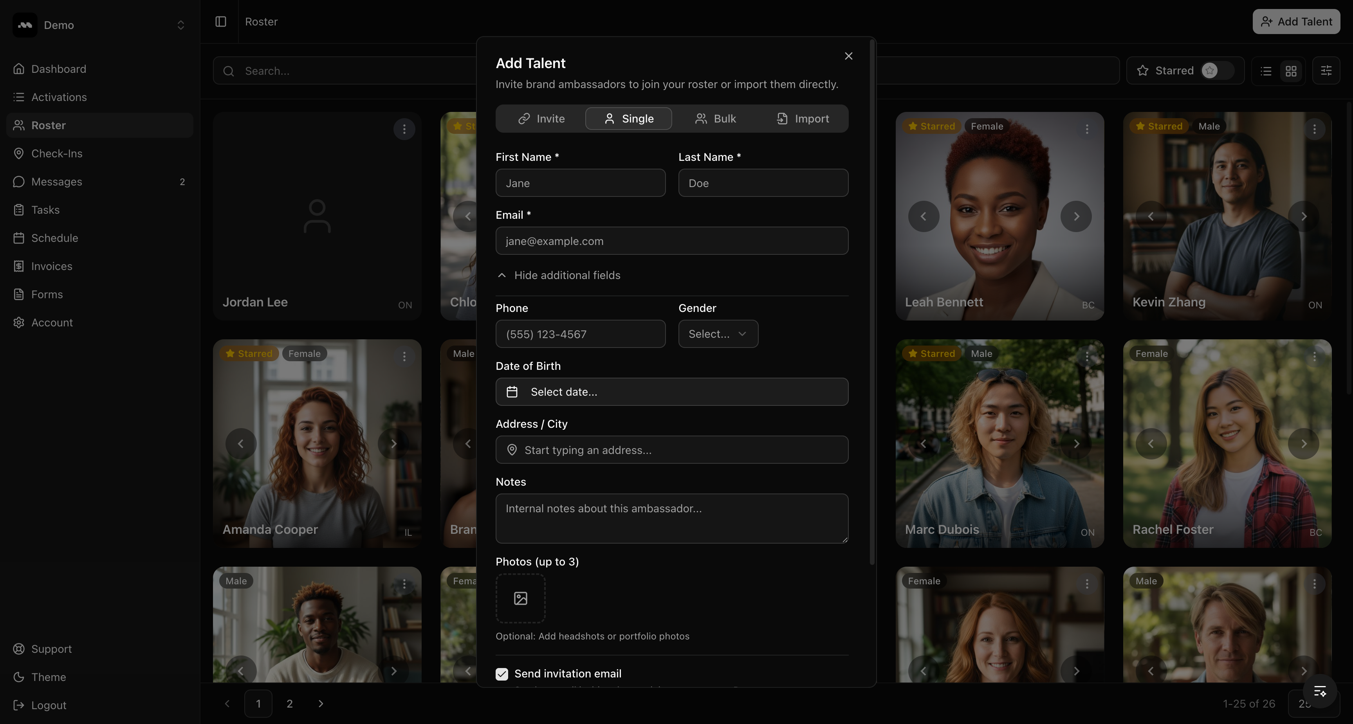The image size is (1353, 724).
Task: Switch to list view layout icon
Action: pos(1266,71)
